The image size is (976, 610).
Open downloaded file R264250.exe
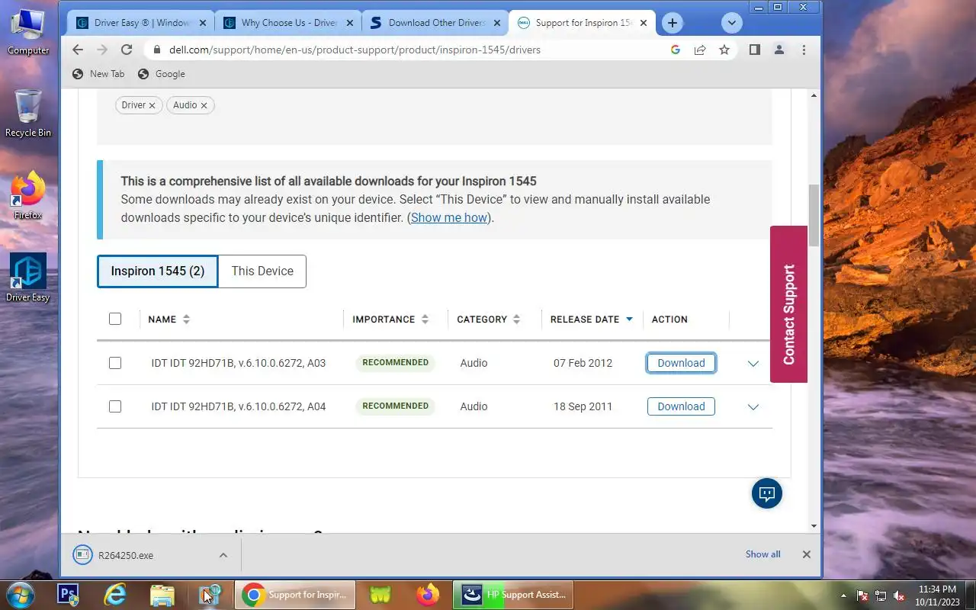pos(125,555)
